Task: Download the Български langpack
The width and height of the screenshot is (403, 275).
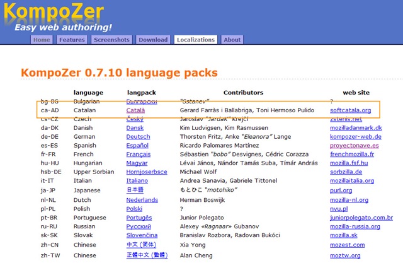Action: pyautogui.click(x=142, y=102)
